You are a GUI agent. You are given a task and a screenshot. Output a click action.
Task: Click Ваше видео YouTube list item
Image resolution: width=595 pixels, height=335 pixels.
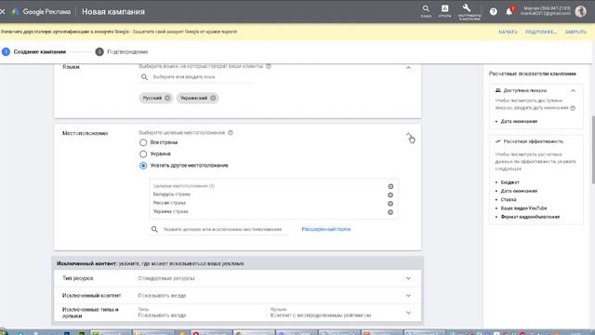(x=523, y=208)
